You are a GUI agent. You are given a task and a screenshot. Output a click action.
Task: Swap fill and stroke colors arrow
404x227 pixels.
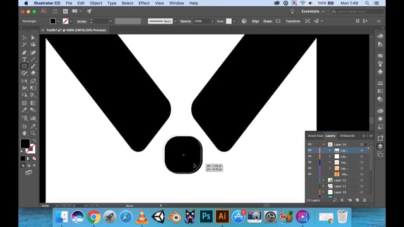[34, 141]
